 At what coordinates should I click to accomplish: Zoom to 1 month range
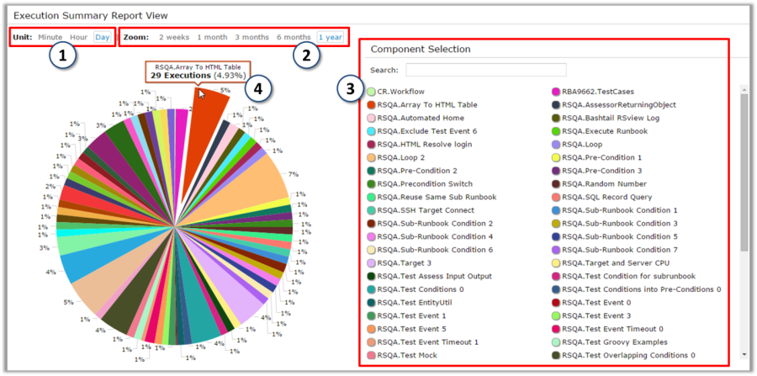click(x=212, y=38)
